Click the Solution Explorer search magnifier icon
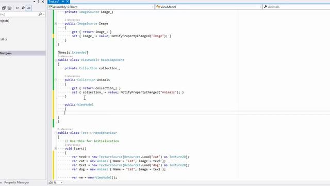 point(40,14)
